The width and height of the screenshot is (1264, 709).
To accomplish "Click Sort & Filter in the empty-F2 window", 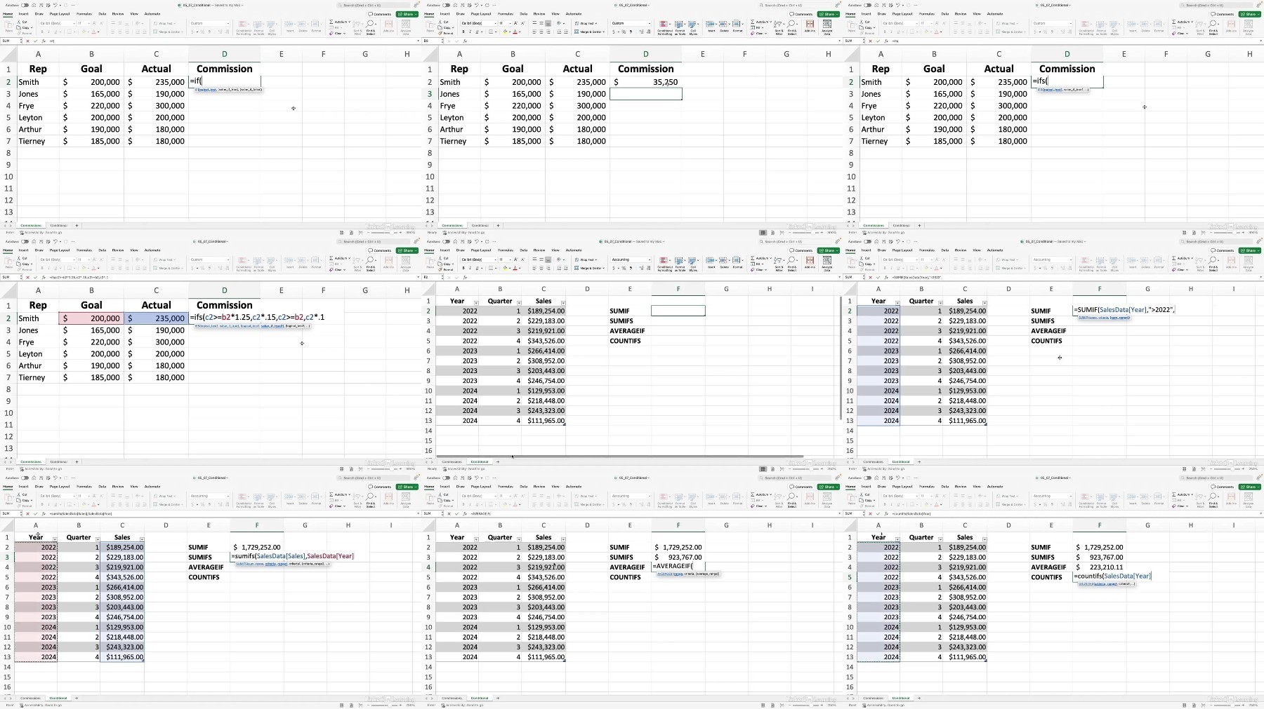I will (779, 263).
